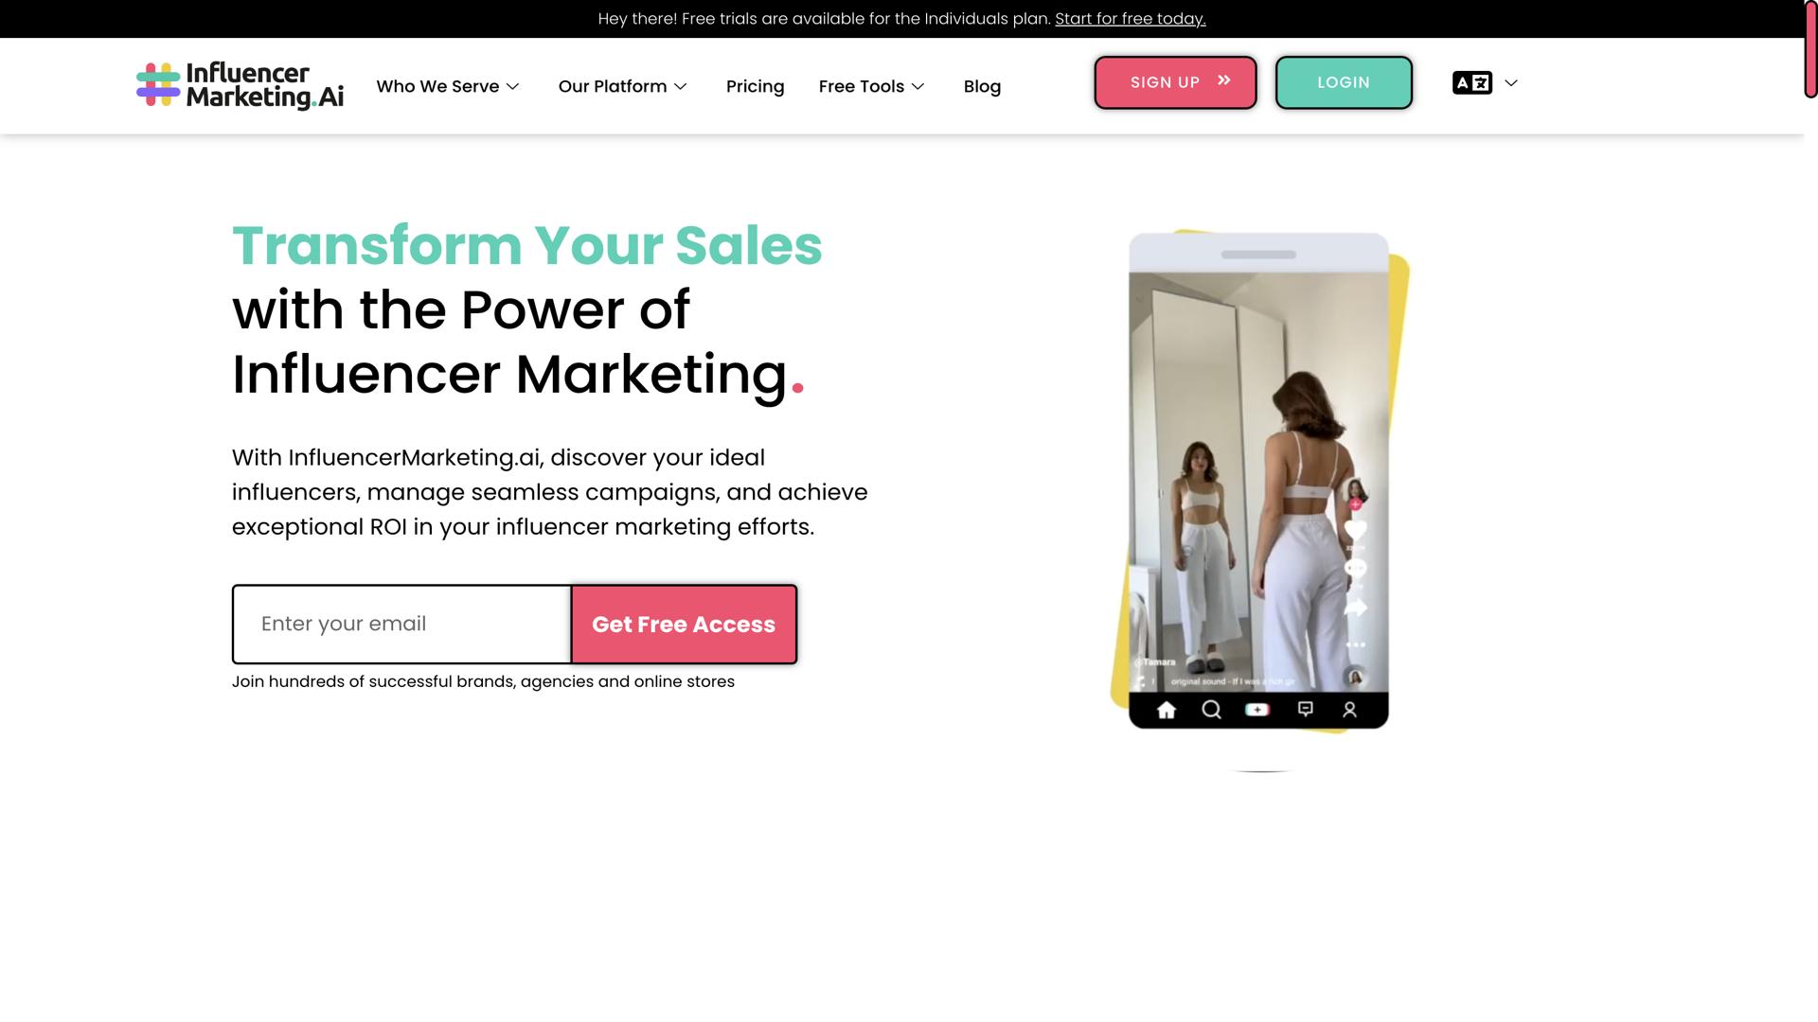Expand the Our Platform dropdown
The width and height of the screenshot is (1818, 1022).
point(623,86)
